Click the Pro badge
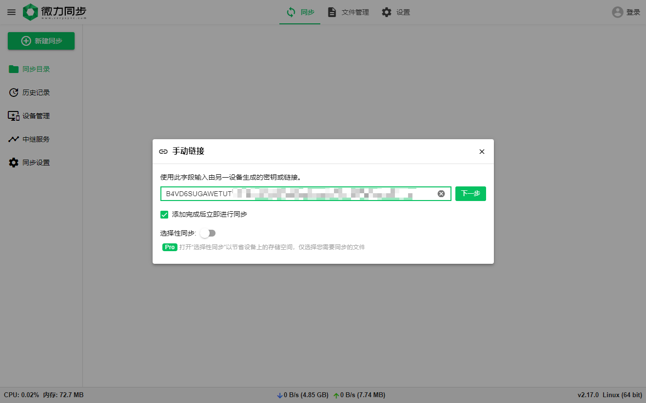The width and height of the screenshot is (646, 403). click(170, 247)
